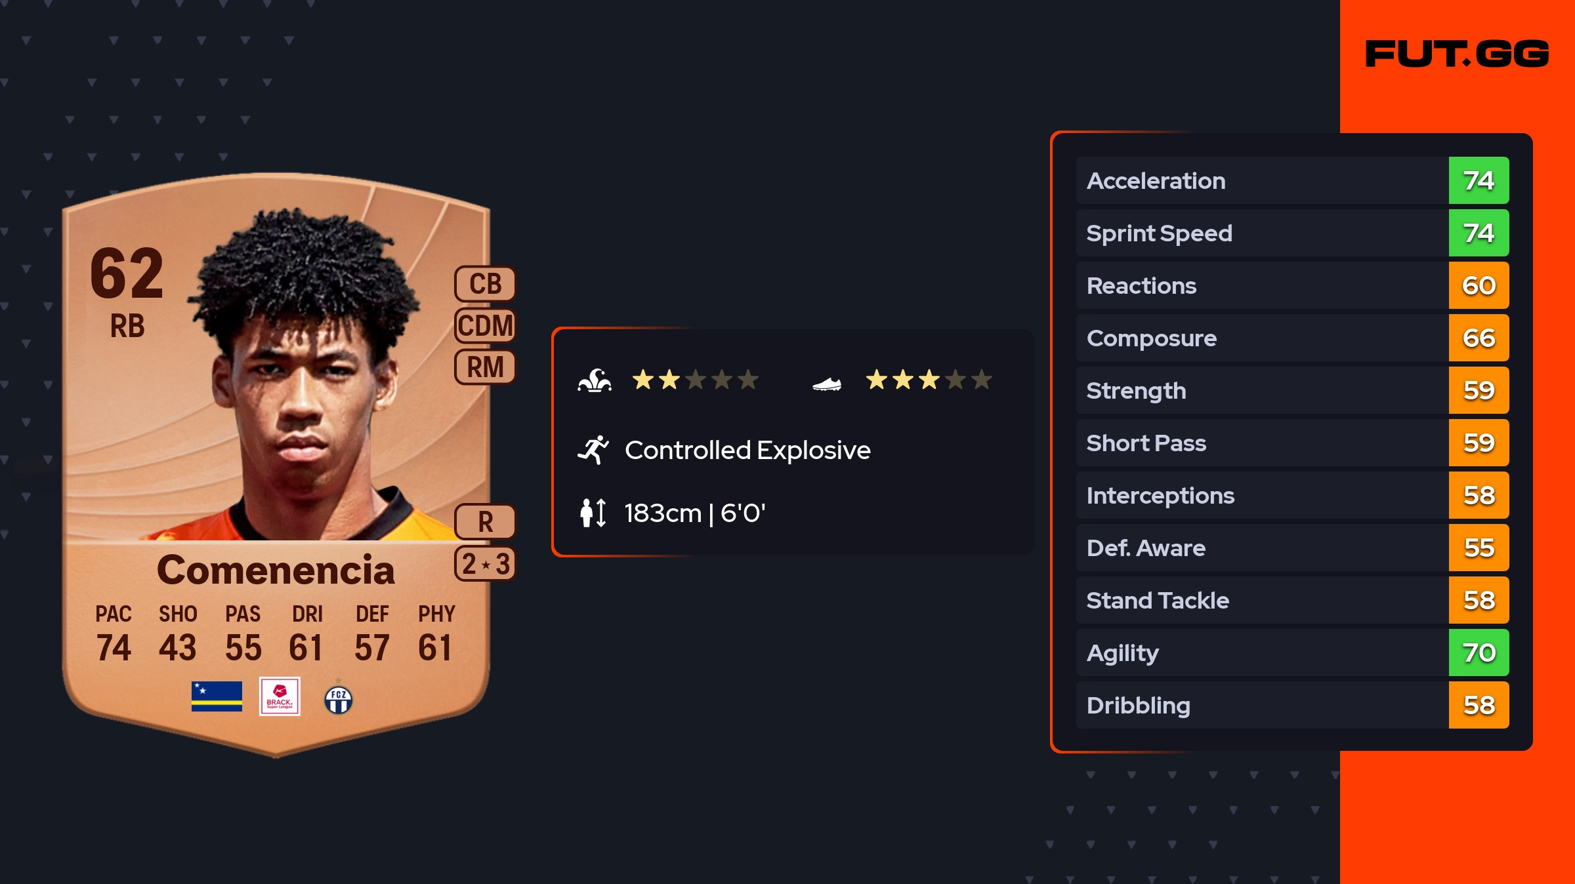Click the R preferred foot badge
This screenshot has height=884, width=1575.
click(486, 522)
